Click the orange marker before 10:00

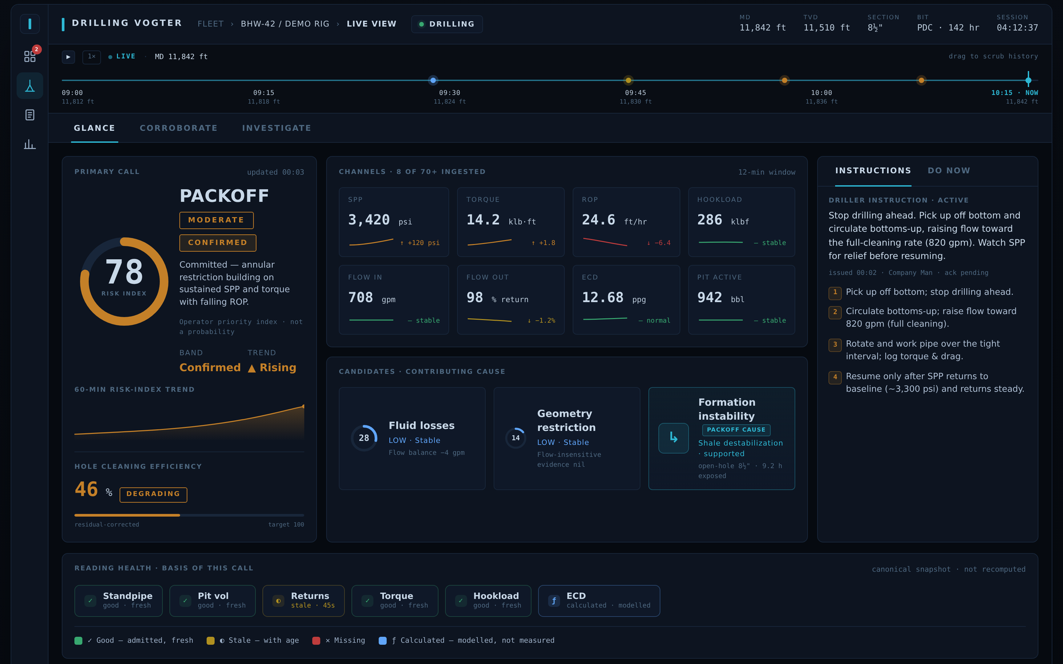(784, 80)
